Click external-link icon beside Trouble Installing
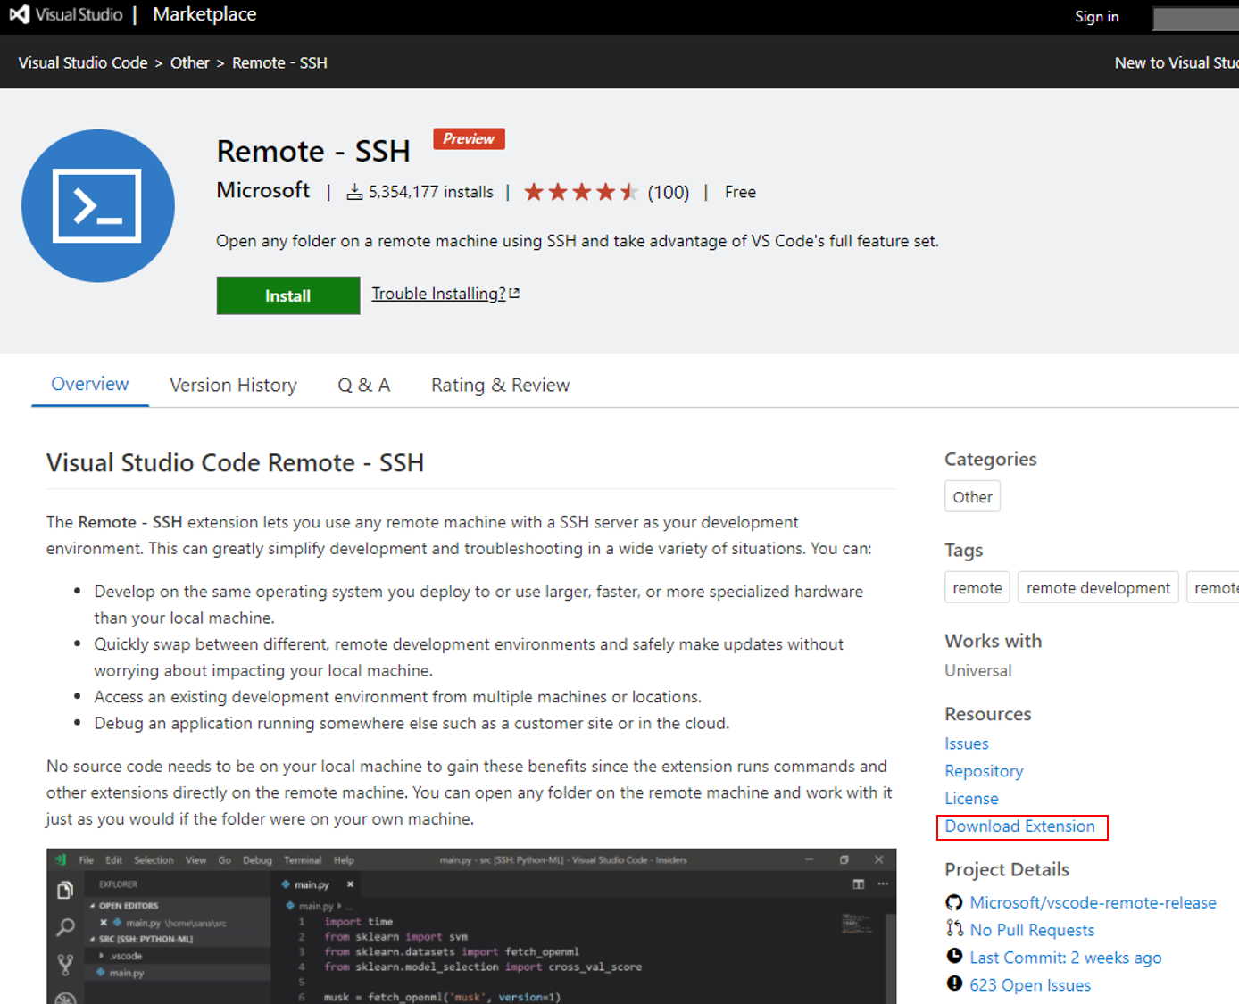1239x1004 pixels. [x=514, y=293]
